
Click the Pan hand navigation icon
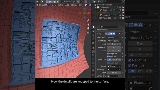coord(88,24)
